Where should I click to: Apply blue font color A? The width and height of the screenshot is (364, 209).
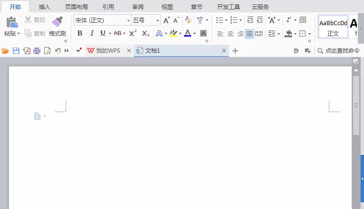coord(187,33)
